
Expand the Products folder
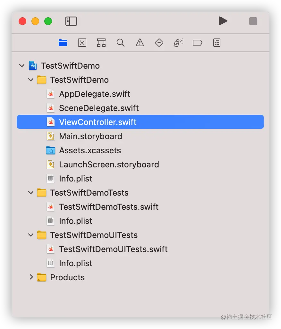tap(31, 277)
